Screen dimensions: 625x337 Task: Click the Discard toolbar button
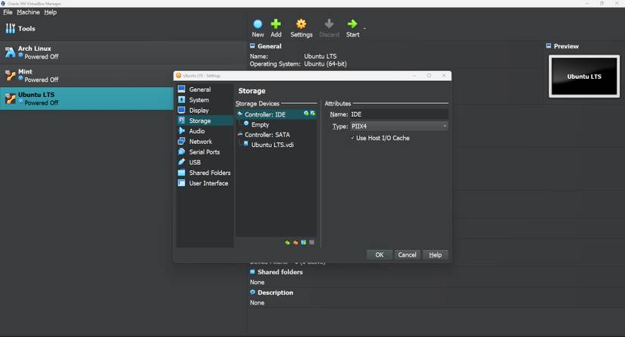pos(330,28)
